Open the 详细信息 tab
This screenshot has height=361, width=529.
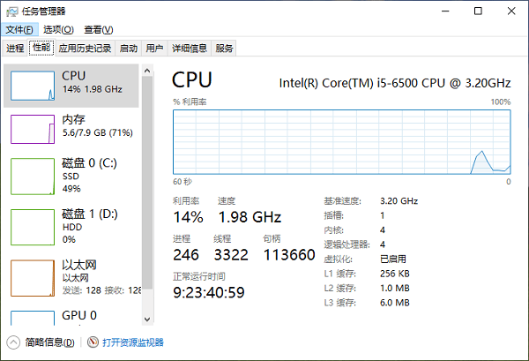click(x=190, y=49)
